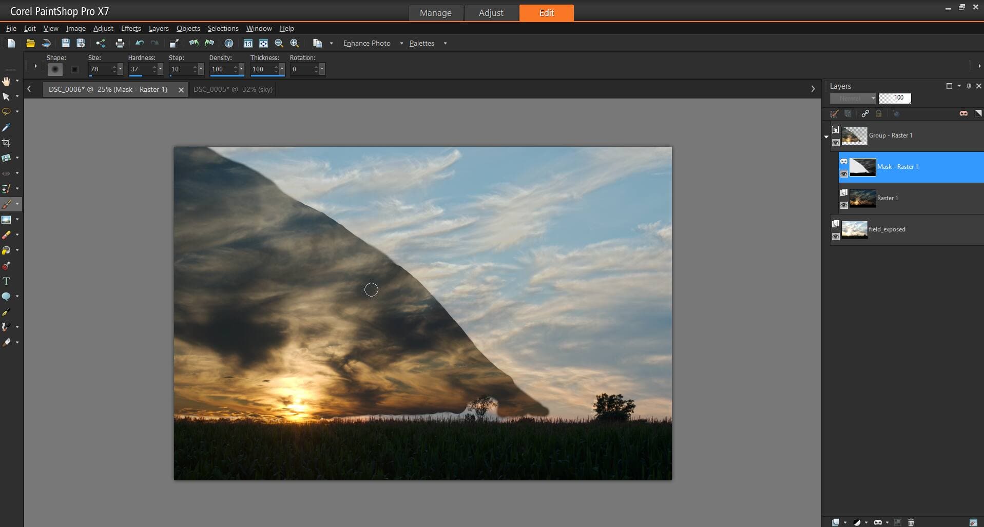Toggle visibility of Group - Raster 1
Screen dimensions: 984x527
(836, 143)
